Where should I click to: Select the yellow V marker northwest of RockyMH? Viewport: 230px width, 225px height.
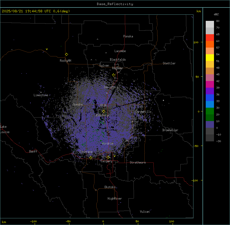coord(47,49)
